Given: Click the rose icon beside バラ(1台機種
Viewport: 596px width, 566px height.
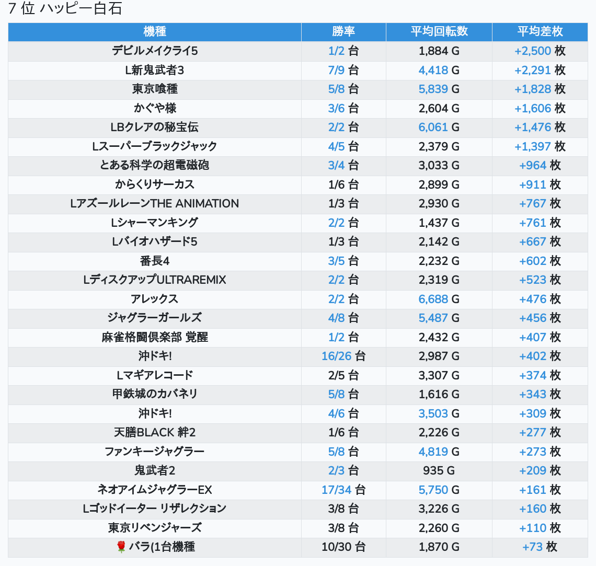Looking at the screenshot, I should [x=121, y=547].
